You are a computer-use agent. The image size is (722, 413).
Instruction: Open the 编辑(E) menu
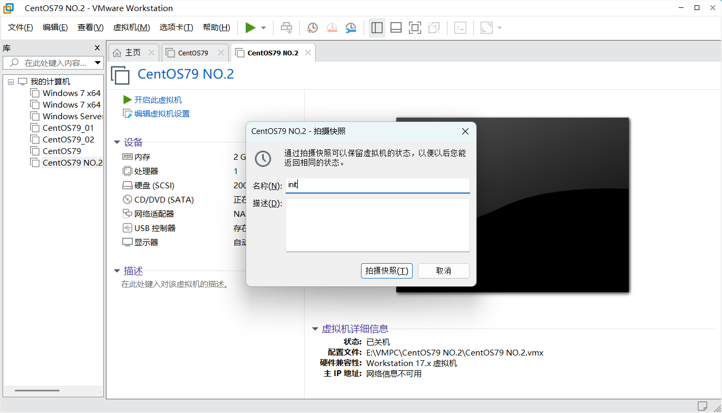pos(55,27)
